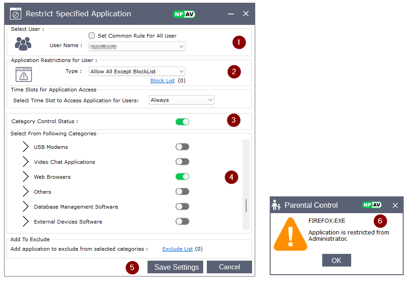Screen dimensions: 410x286
Task: Click the application warning window icon
Action: pyautogui.click(x=24, y=74)
